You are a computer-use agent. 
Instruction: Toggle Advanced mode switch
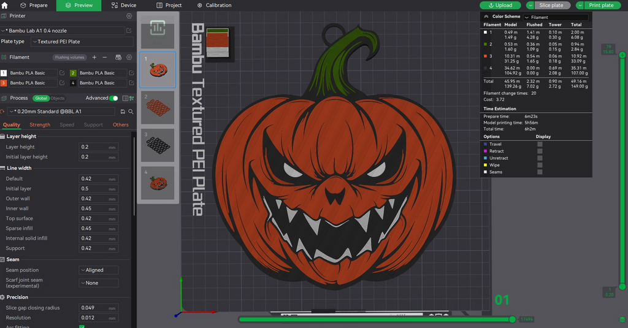coord(113,98)
